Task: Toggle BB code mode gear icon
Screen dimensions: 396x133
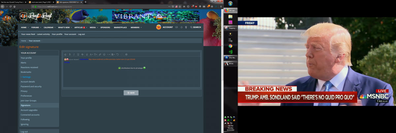Action: click(x=126, y=55)
